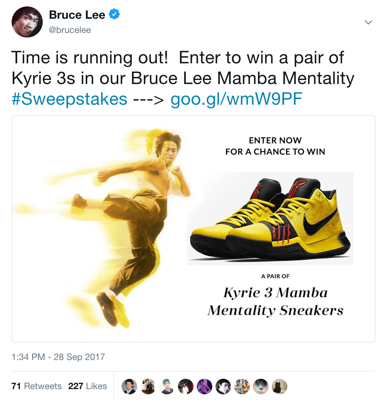Click the dog-filter selfie liker avatar
The image size is (385, 404).
[x=261, y=387]
